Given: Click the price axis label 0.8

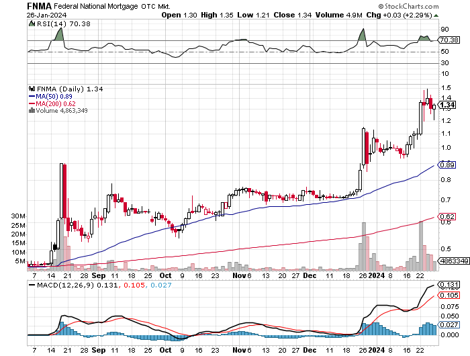Looking at the screenshot, I should coord(446,180).
